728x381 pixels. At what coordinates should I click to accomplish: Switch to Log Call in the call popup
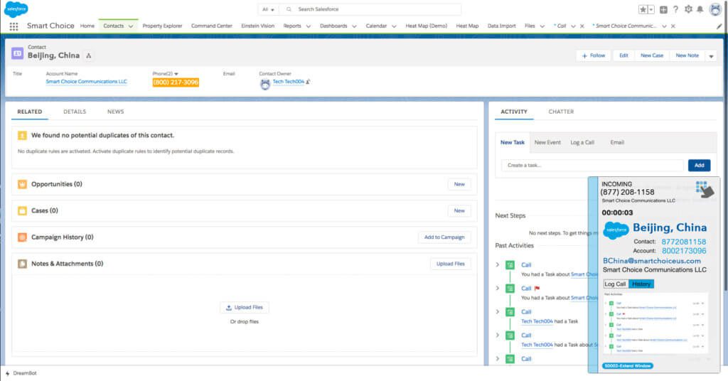(615, 284)
